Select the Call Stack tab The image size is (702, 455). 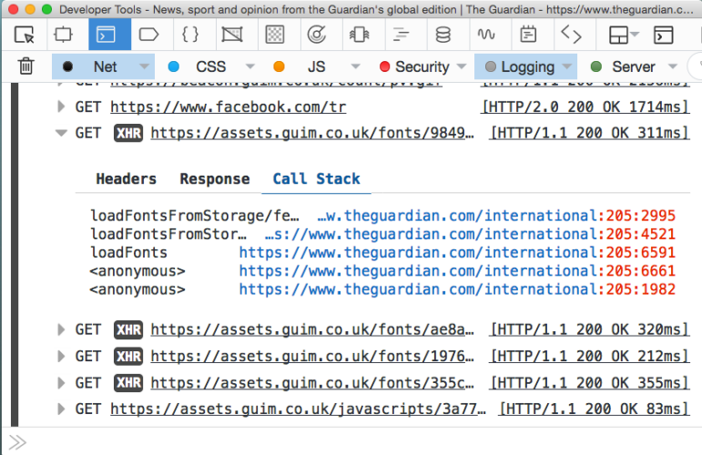[x=317, y=179]
